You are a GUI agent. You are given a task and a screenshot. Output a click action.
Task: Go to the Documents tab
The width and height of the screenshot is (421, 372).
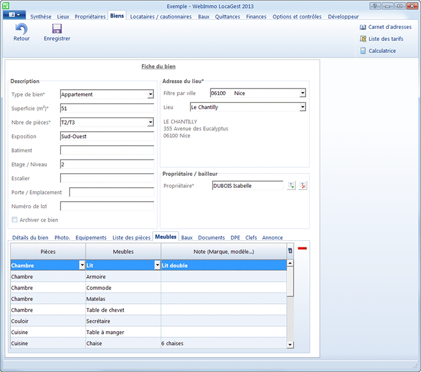click(211, 238)
